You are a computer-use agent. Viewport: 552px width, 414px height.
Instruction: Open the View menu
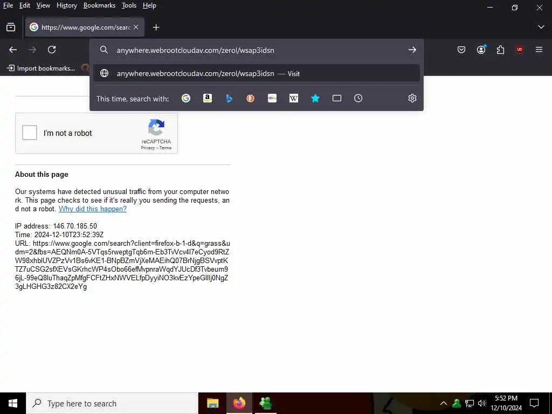pyautogui.click(x=43, y=5)
